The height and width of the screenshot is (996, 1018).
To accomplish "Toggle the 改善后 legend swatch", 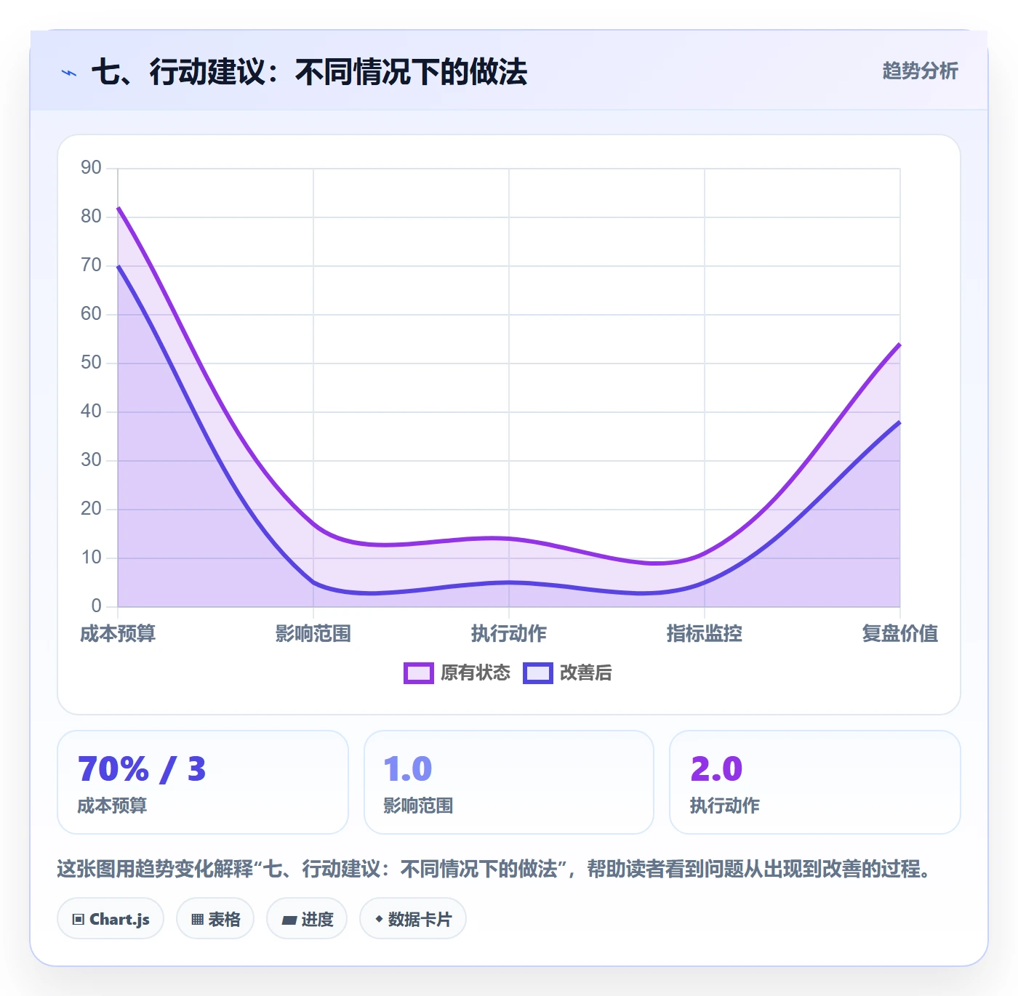I will pyautogui.click(x=538, y=673).
